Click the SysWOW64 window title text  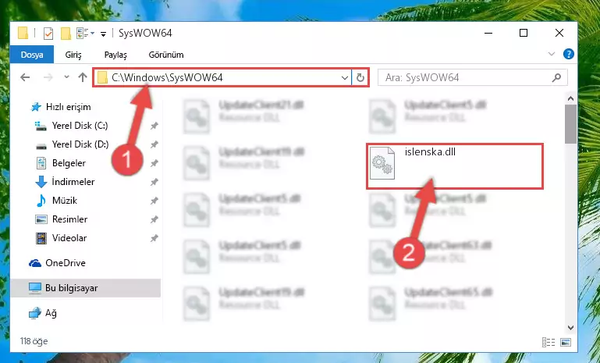(x=145, y=34)
